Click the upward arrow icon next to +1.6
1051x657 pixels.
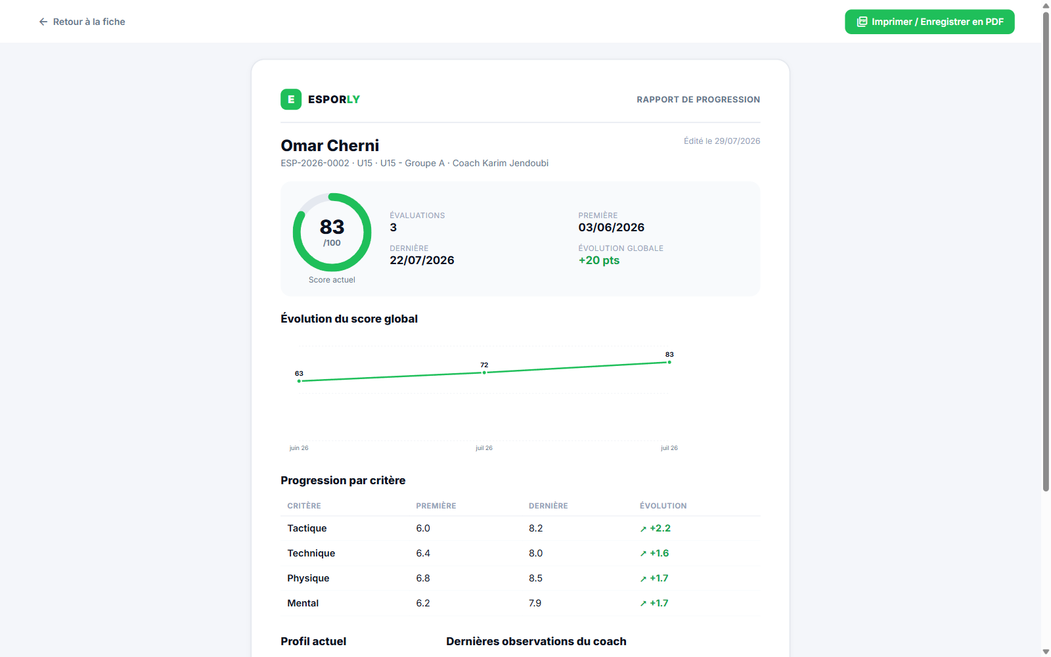pos(644,554)
